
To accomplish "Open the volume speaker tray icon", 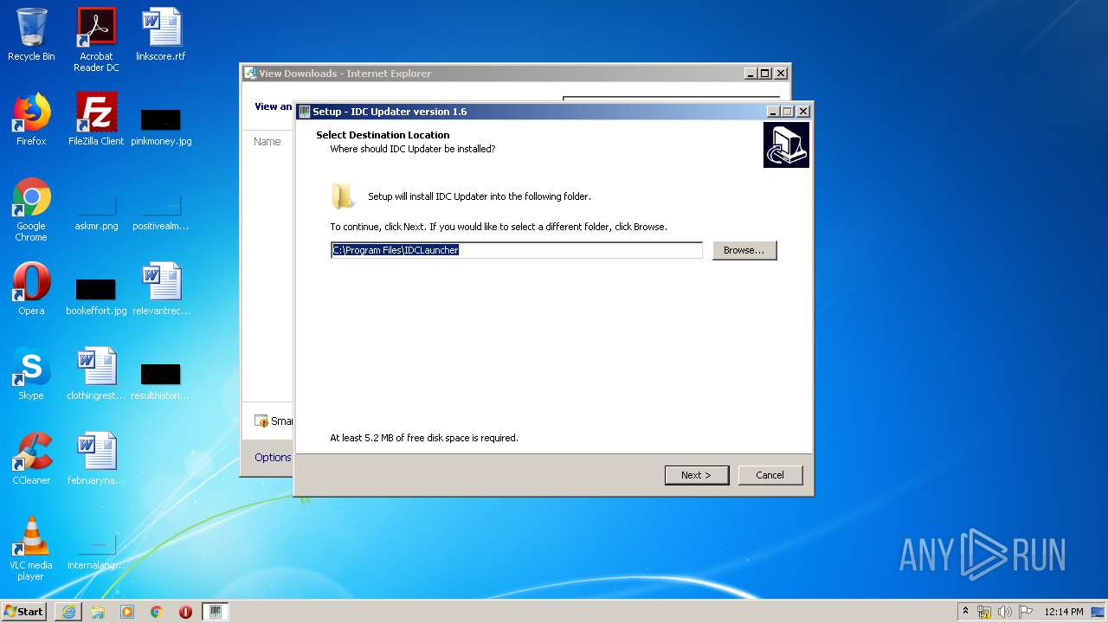I will click(1005, 612).
